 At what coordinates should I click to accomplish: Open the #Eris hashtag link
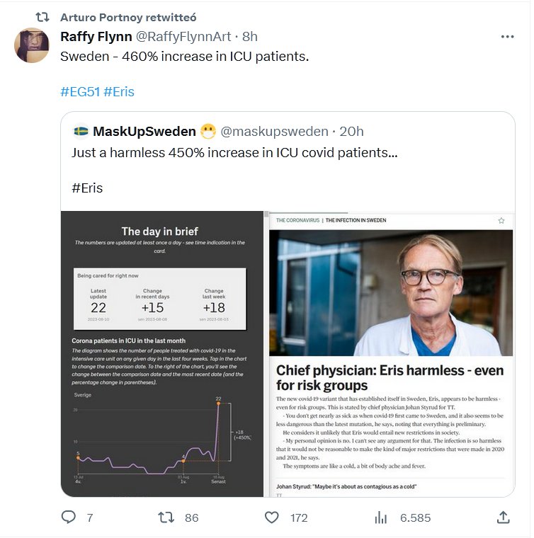click(x=119, y=92)
